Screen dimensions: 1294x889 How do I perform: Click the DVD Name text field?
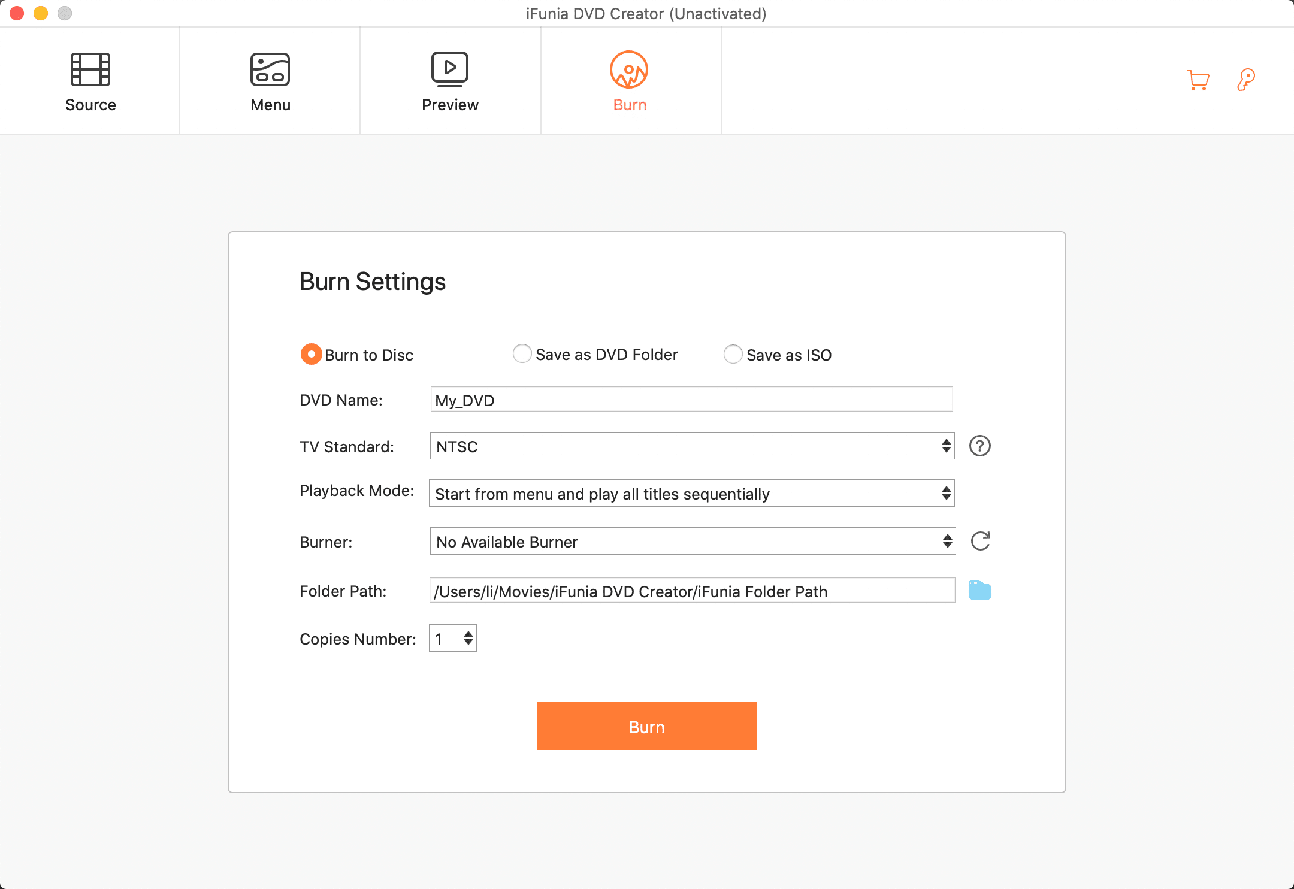(691, 400)
